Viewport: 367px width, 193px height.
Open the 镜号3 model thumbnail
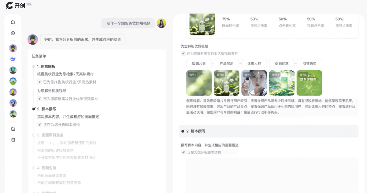click(x=254, y=83)
